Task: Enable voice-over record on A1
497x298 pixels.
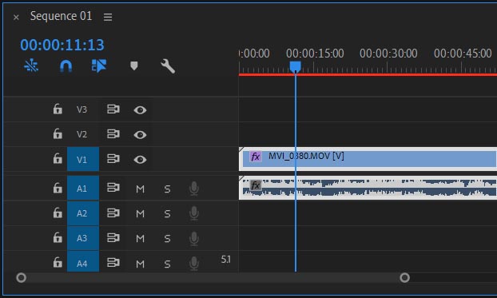Action: (x=194, y=189)
